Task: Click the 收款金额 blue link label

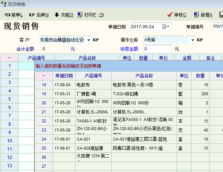Action: click(x=129, y=49)
